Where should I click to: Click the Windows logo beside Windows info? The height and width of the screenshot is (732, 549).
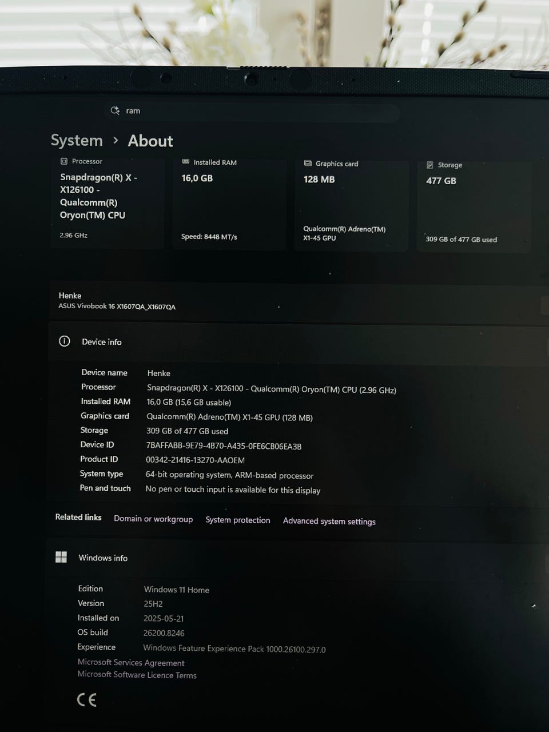[61, 557]
